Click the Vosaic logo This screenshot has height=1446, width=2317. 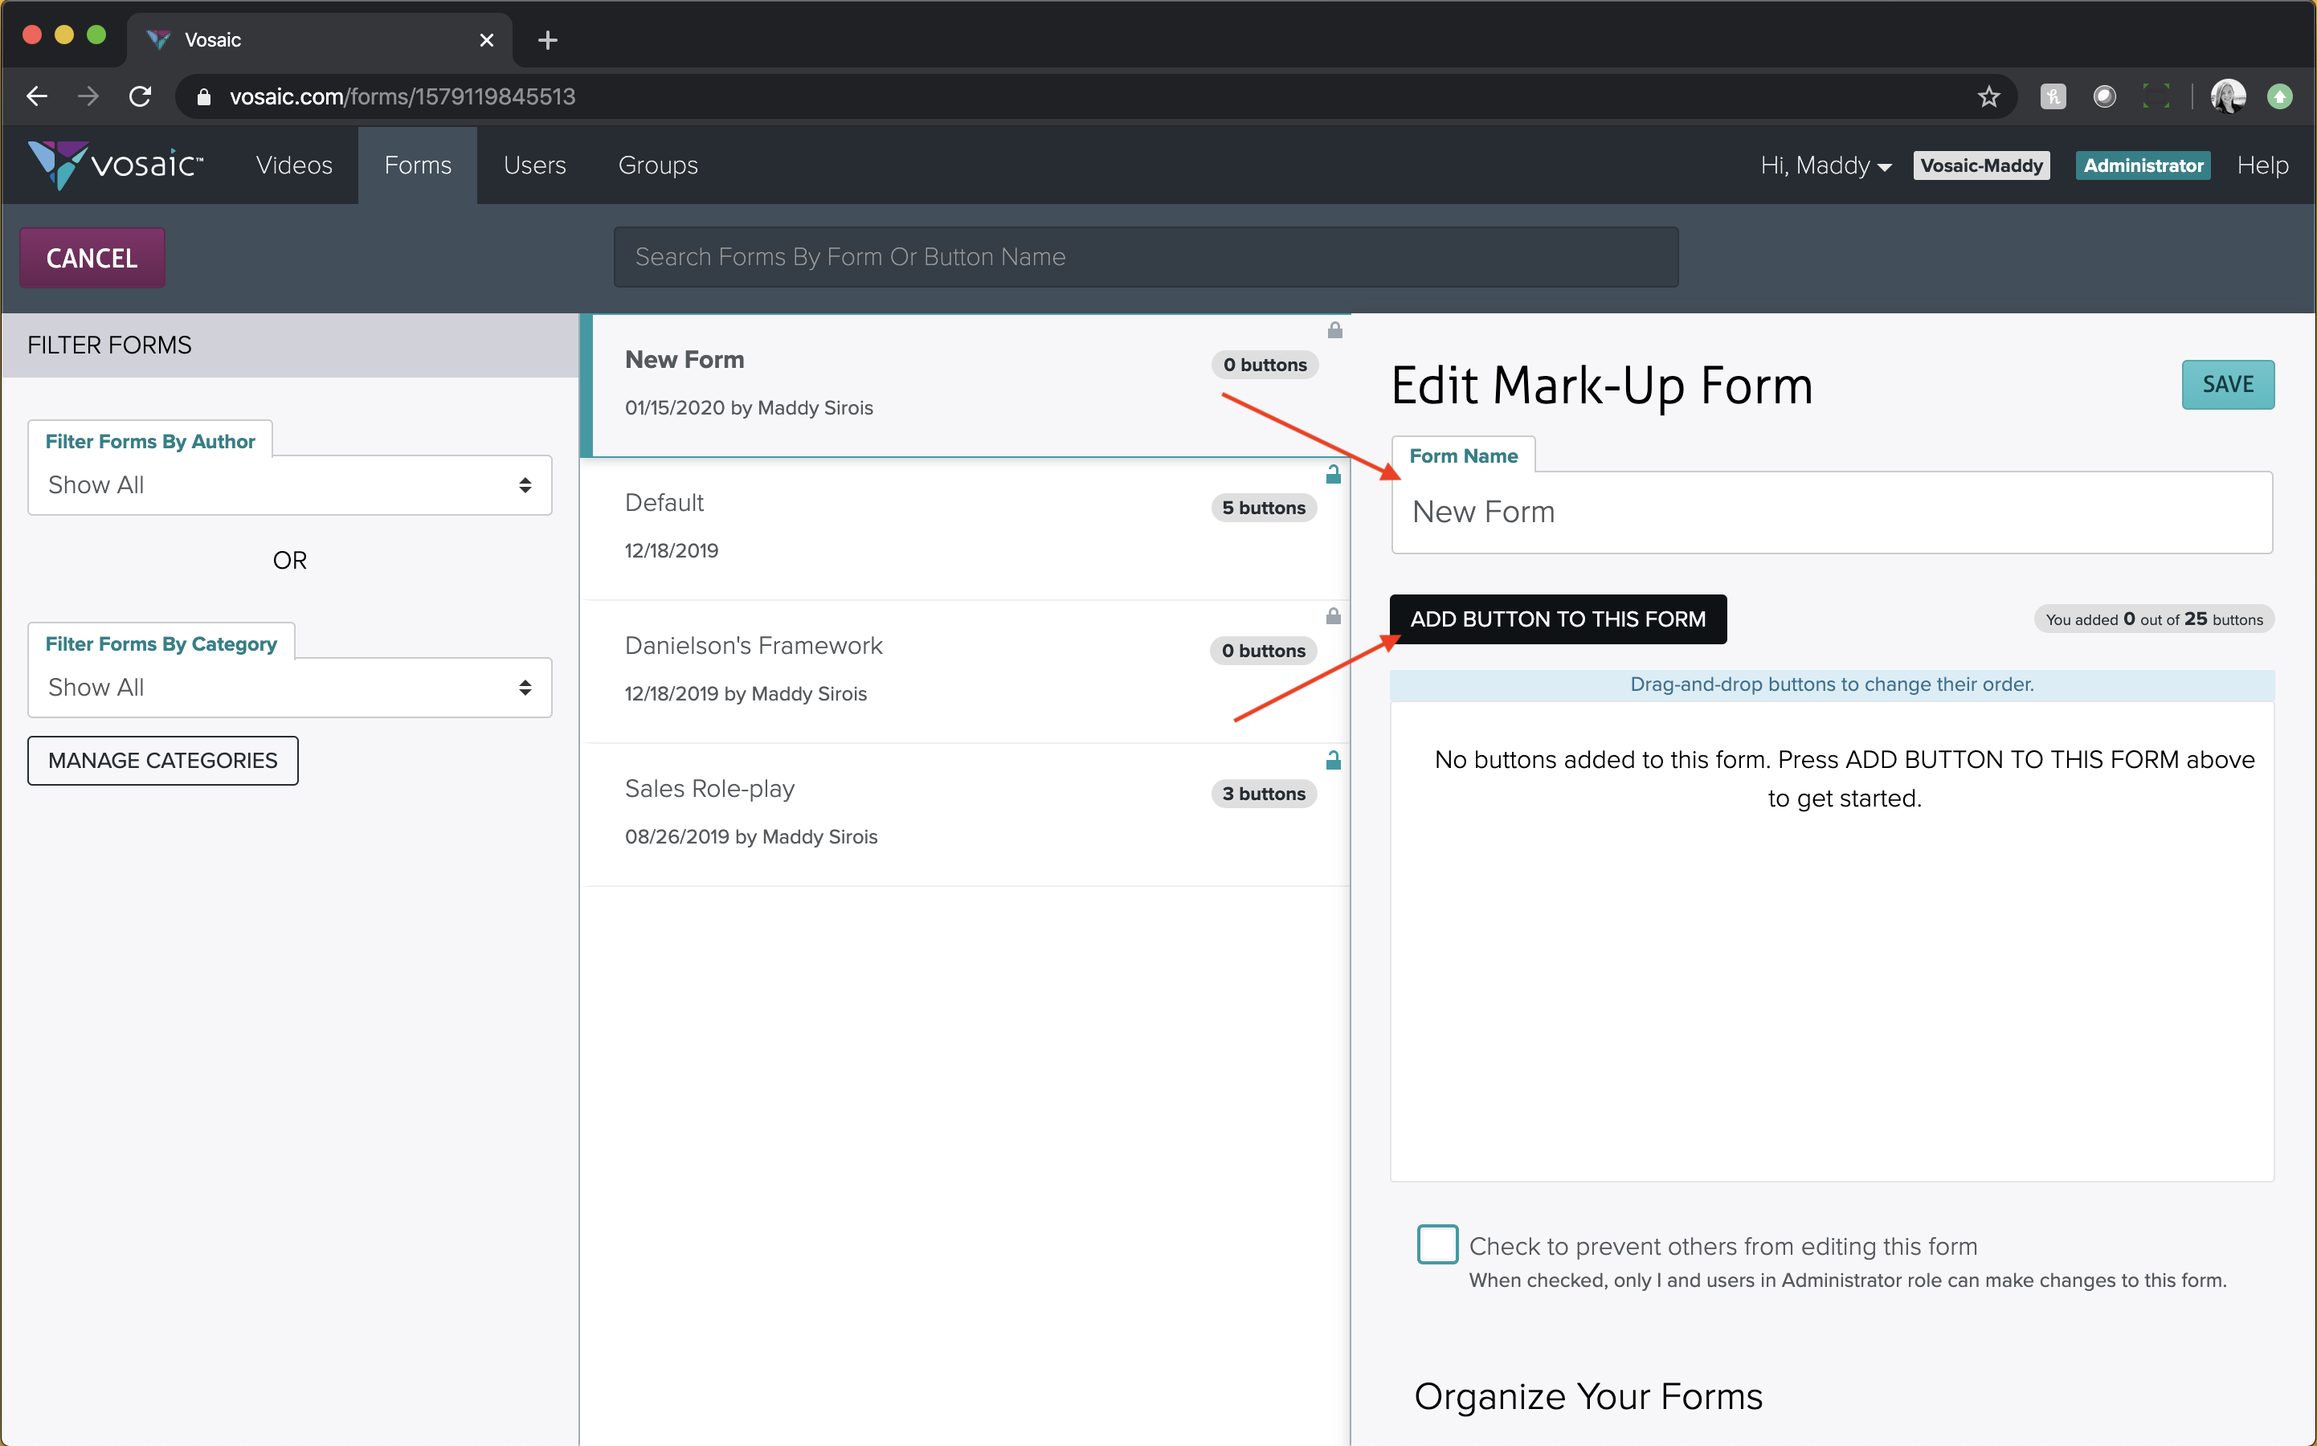[116, 165]
